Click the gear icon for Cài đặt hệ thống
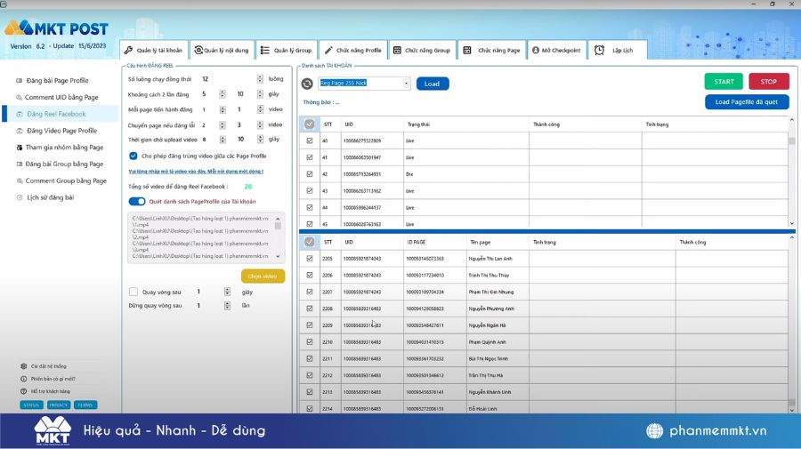 (x=22, y=365)
